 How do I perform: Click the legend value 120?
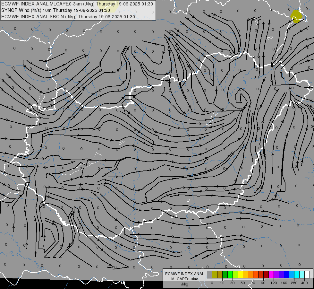click(274, 283)
